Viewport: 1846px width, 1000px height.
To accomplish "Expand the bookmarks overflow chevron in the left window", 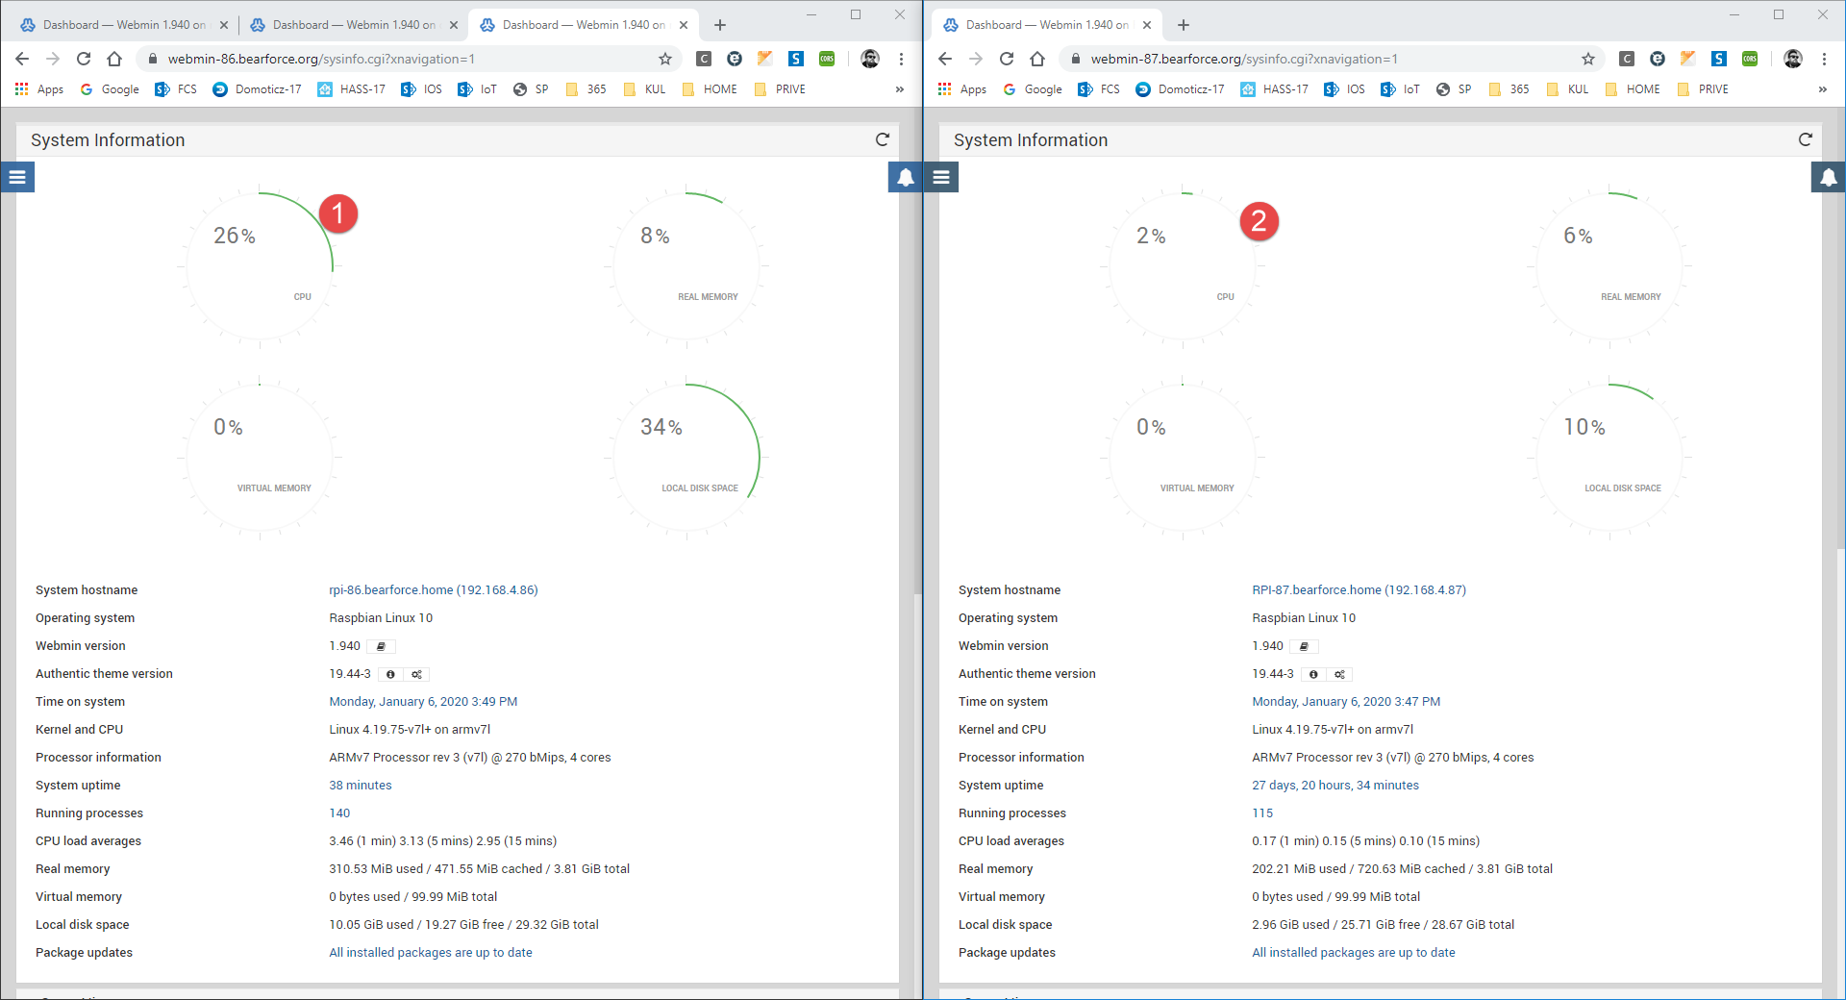I will 900,89.
